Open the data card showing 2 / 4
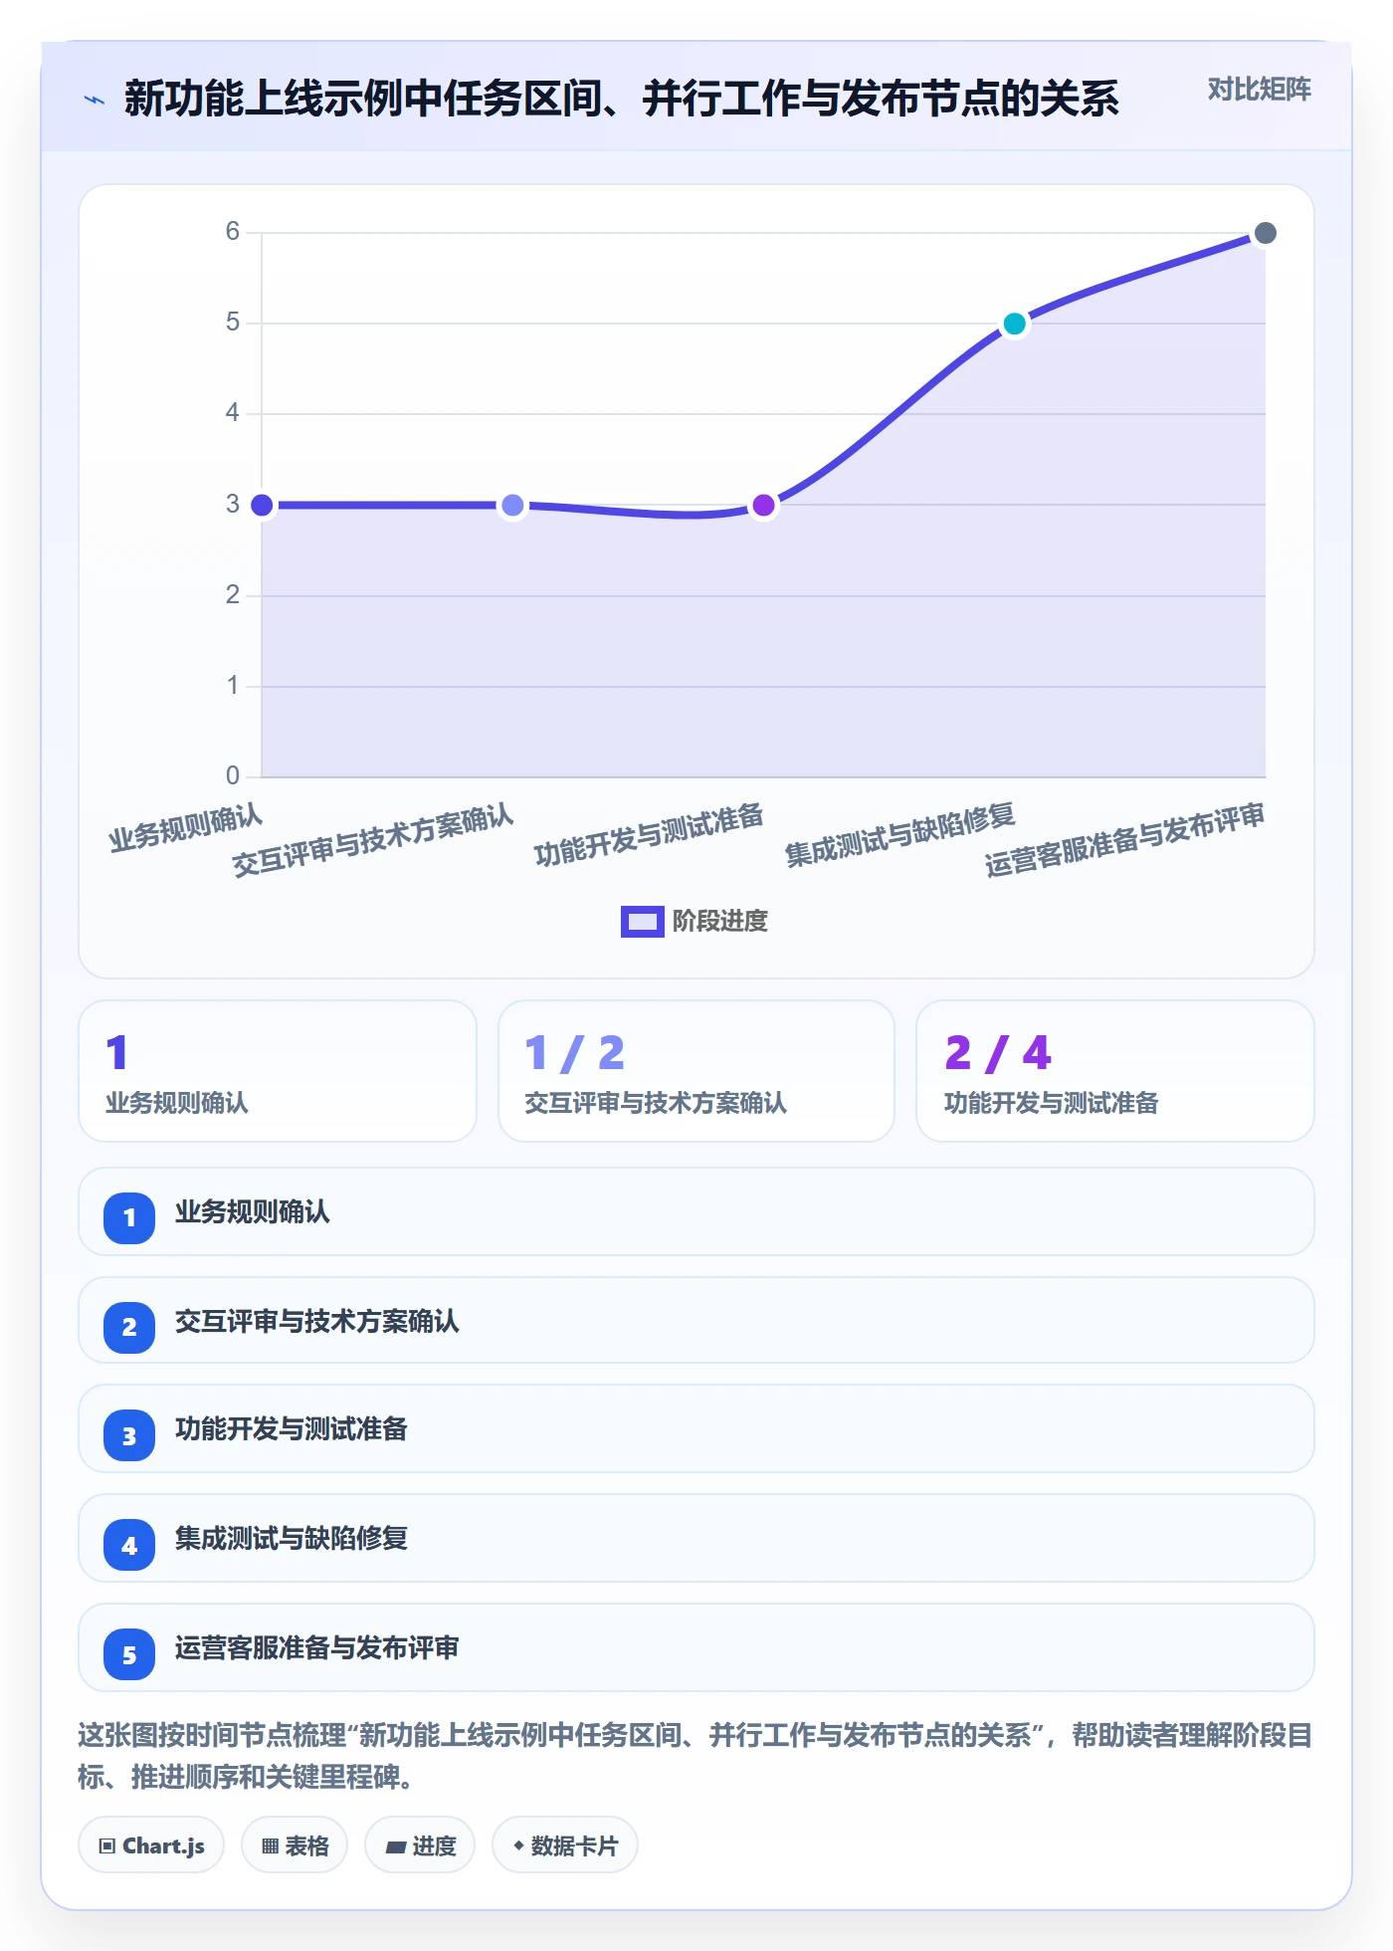The width and height of the screenshot is (1393, 1951). click(1115, 1071)
